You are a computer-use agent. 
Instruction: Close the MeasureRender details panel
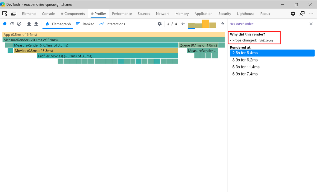[310, 24]
